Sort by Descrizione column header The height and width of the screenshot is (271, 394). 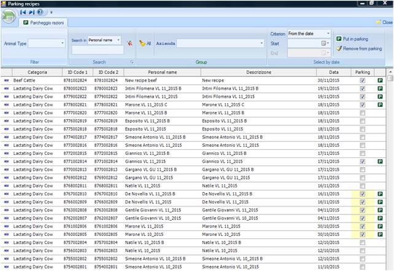click(258, 73)
